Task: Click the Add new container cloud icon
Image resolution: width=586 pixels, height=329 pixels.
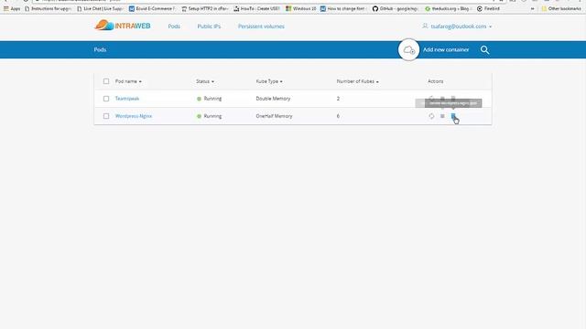Action: [408, 49]
